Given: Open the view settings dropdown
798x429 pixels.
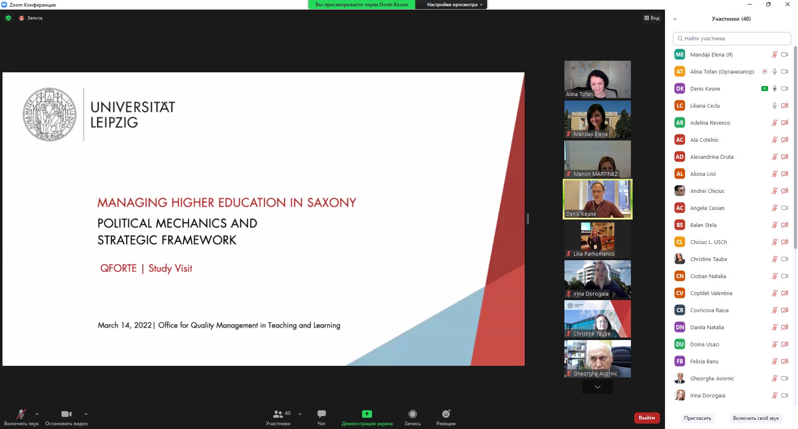Looking at the screenshot, I should [x=455, y=5].
